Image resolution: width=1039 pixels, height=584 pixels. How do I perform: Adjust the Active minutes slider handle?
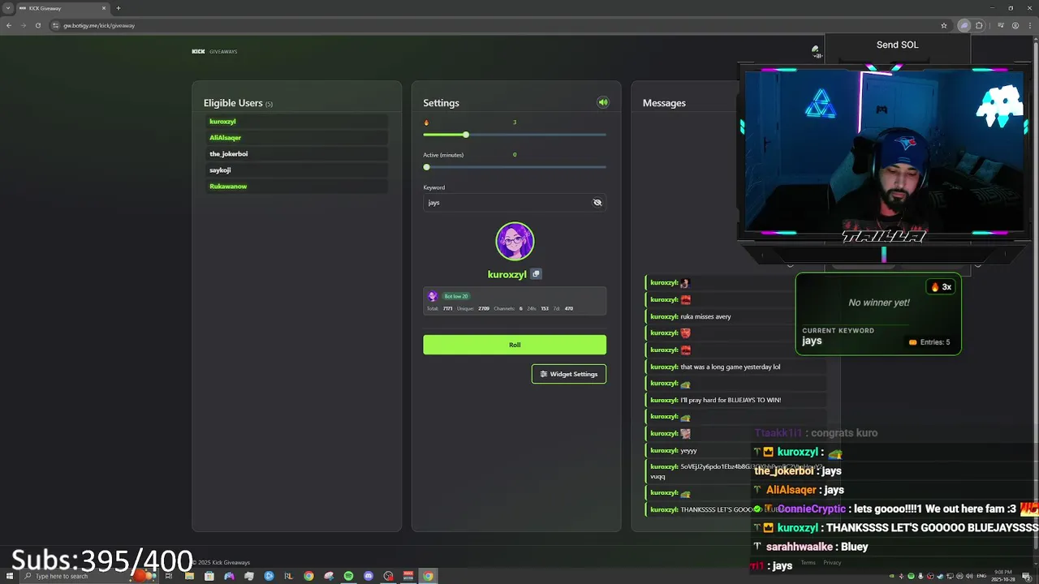[x=427, y=167]
